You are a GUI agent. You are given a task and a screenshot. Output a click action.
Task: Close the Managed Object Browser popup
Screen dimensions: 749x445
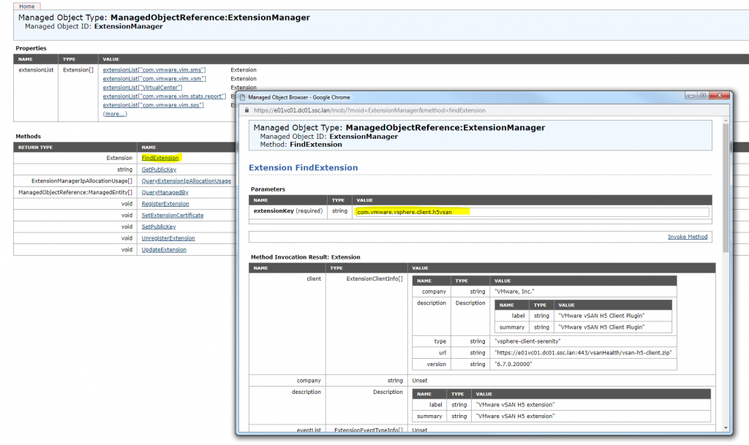tap(719, 96)
